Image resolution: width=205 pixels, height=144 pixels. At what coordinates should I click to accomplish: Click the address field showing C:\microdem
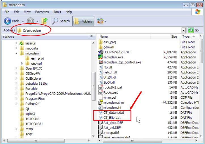tap(99, 30)
